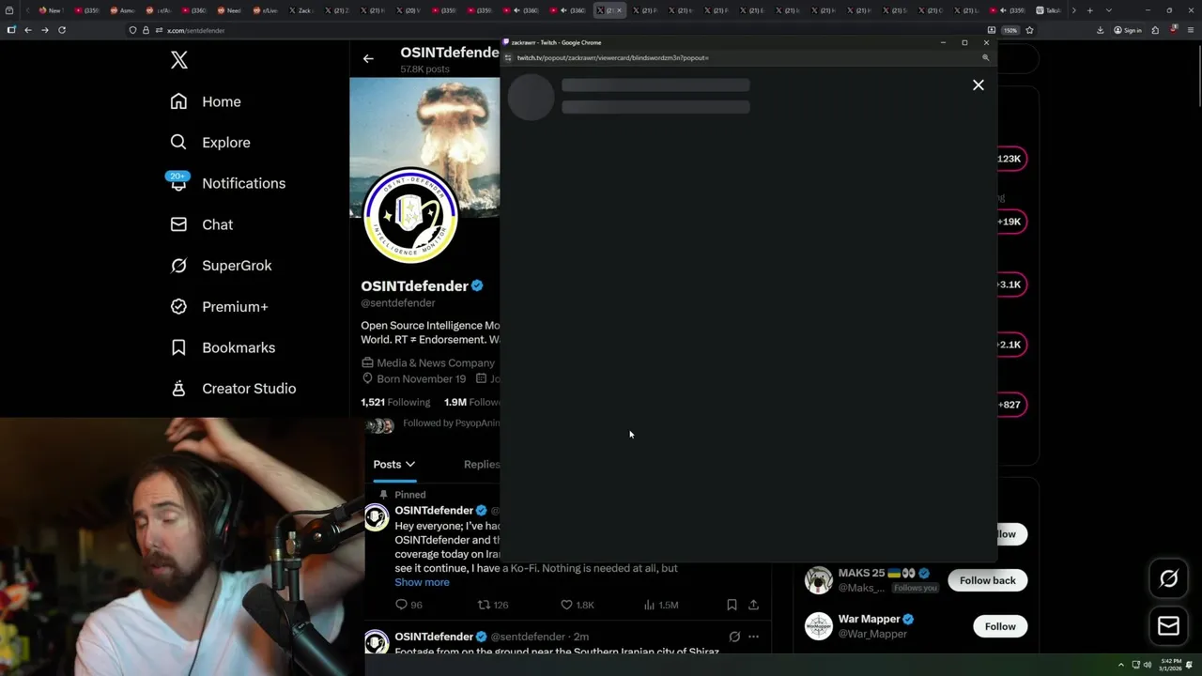Expand the Posts sorting dropdown chevron

(410, 464)
